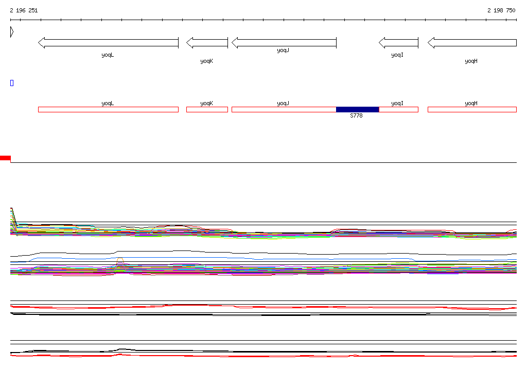Select the yoqL red segment box
527x368 pixels.
tap(108, 109)
